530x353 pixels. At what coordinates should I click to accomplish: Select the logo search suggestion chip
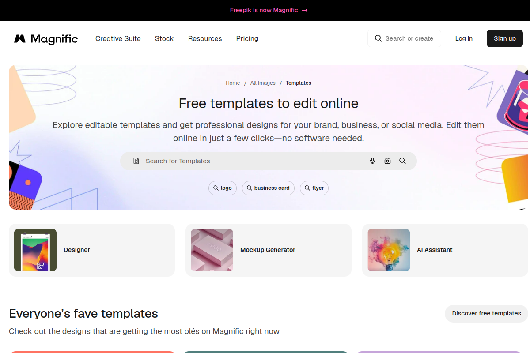click(223, 188)
